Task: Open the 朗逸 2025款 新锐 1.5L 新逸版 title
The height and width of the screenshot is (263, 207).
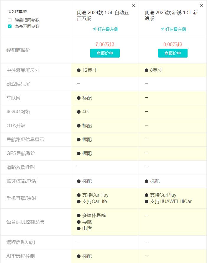Action: click(x=171, y=16)
